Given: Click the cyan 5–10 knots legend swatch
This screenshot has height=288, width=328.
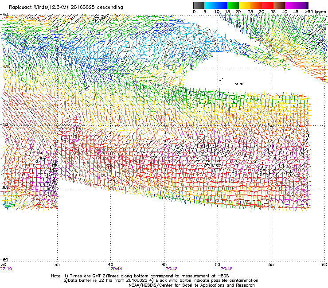Looking at the screenshot, I should (x=210, y=5).
